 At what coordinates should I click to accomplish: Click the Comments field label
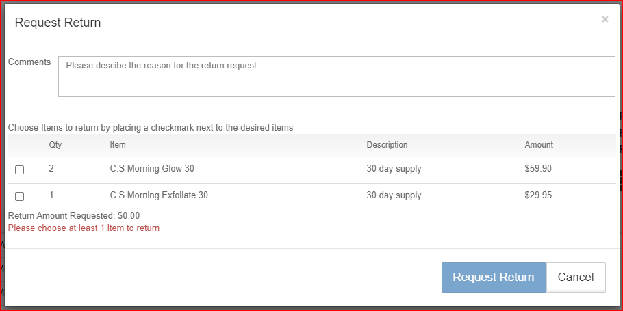coord(29,62)
